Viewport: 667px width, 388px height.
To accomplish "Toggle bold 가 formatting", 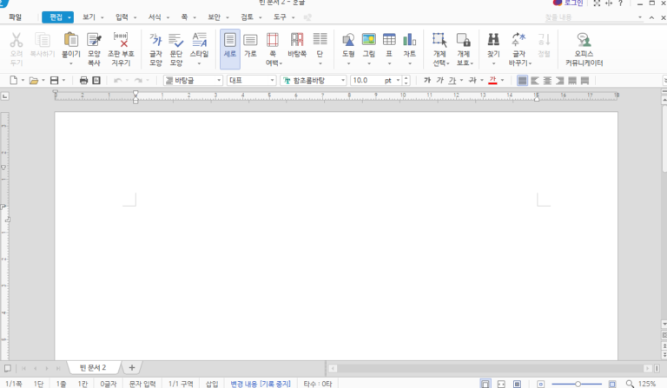I will click(427, 81).
